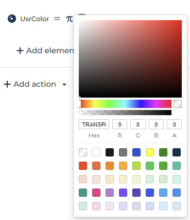Click the UsrColor label
The height and width of the screenshot is (220, 190).
point(34,19)
